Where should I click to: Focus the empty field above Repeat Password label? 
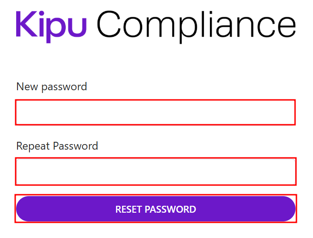coord(155,112)
